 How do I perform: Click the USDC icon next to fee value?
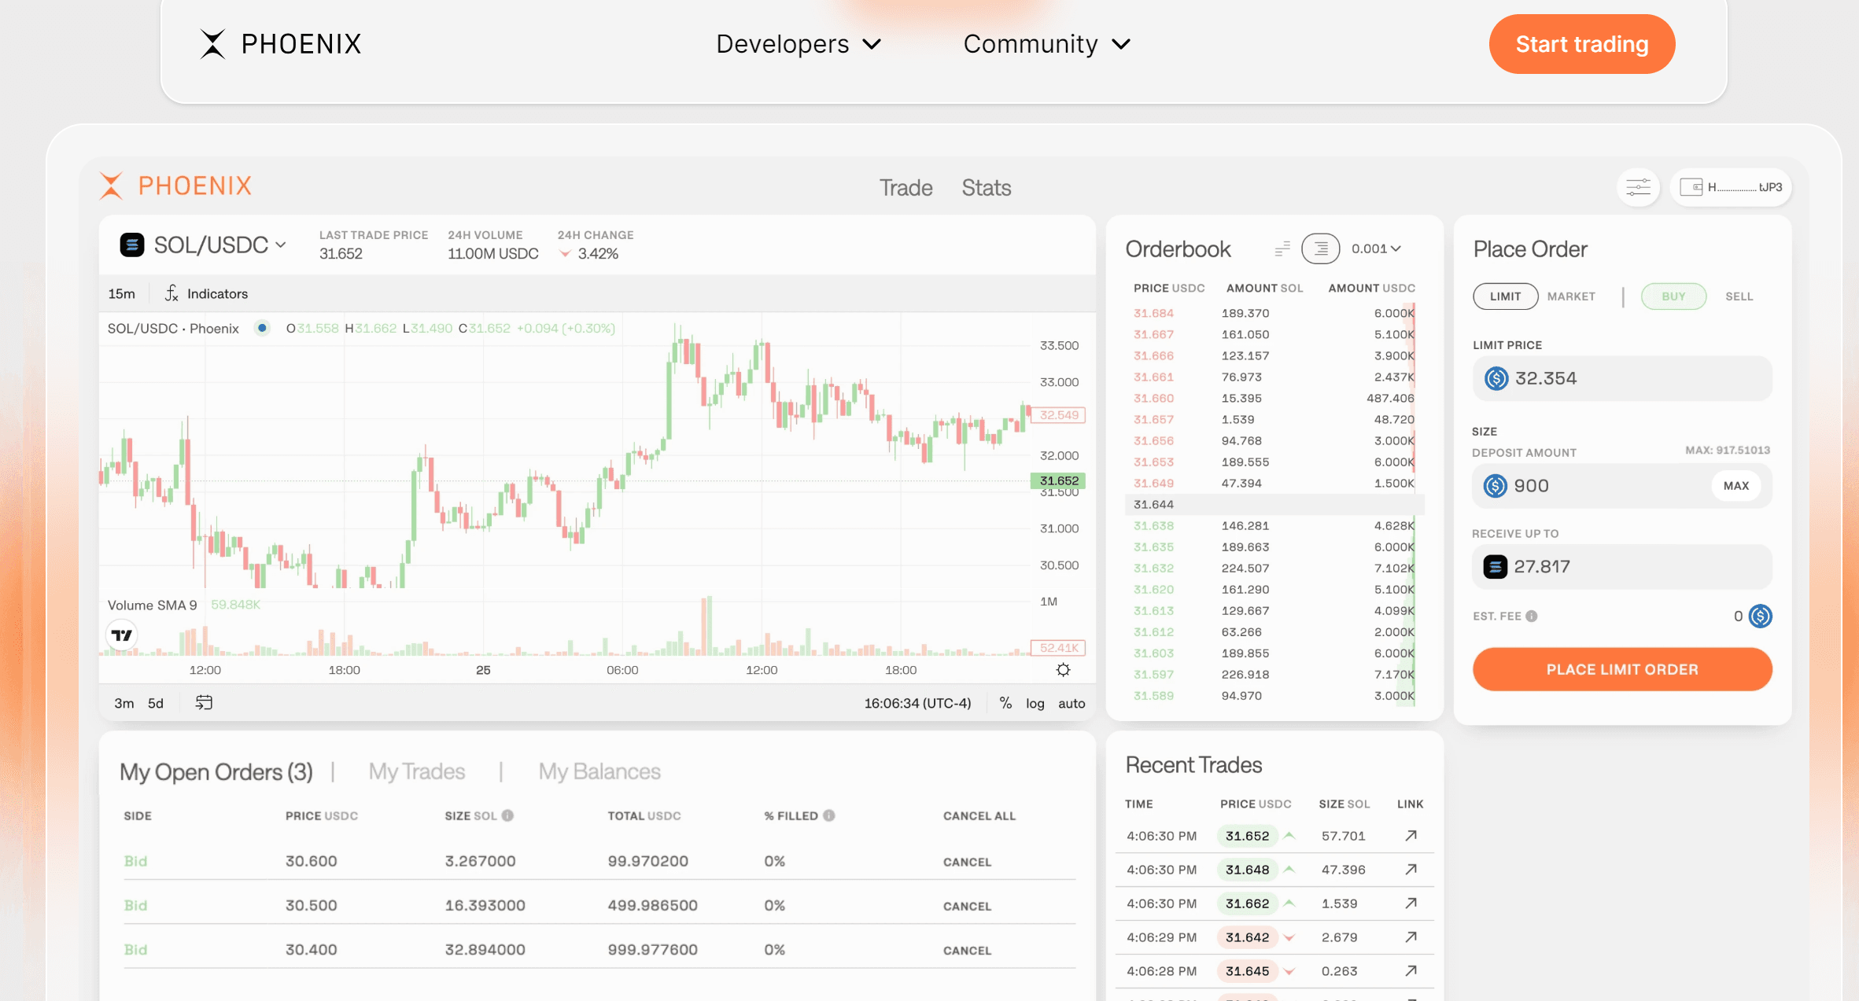point(1760,616)
